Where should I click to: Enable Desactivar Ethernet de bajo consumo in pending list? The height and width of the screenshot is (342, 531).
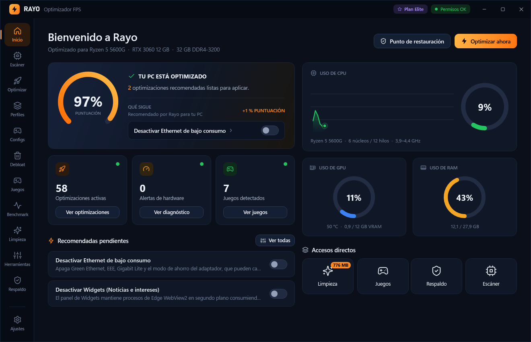(278, 264)
